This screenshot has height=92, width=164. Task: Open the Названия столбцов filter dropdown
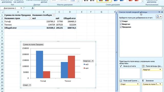[x=54, y=15]
